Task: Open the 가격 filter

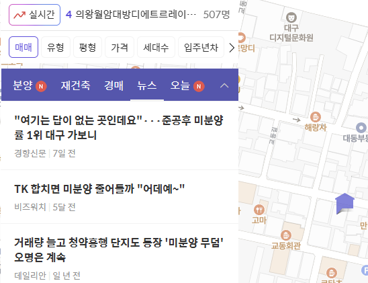Action: pos(120,47)
